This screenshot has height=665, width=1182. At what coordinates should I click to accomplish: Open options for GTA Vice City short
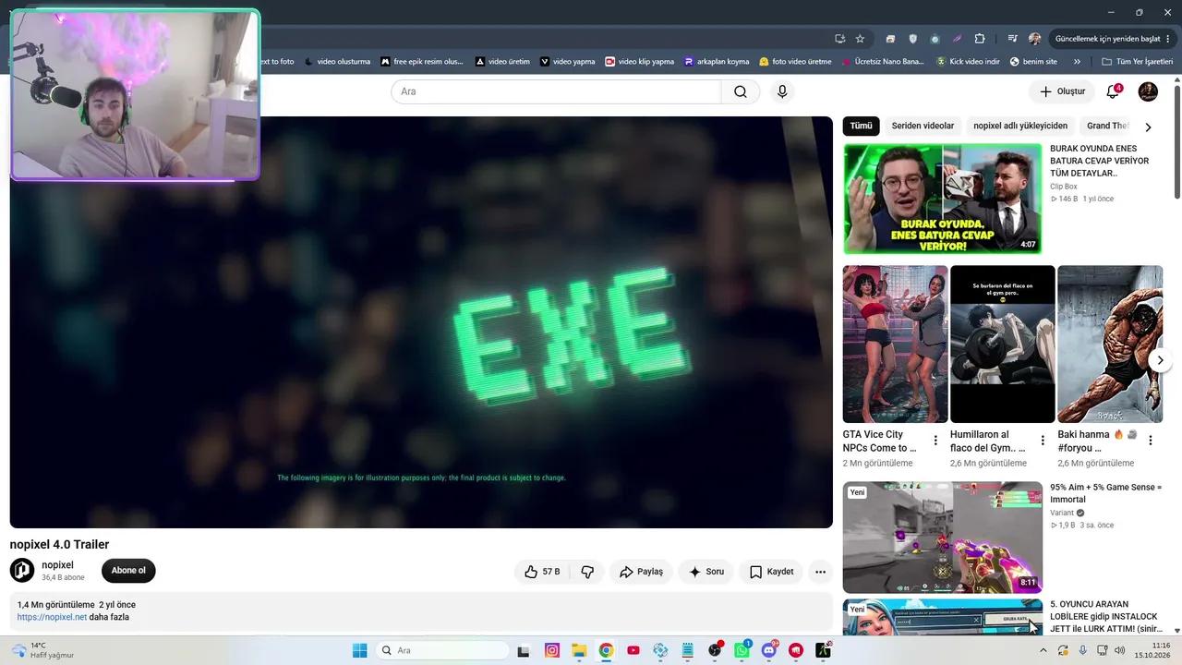pos(935,441)
